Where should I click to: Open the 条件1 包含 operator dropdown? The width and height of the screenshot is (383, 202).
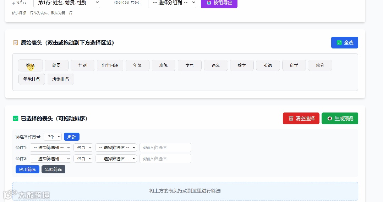click(83, 148)
